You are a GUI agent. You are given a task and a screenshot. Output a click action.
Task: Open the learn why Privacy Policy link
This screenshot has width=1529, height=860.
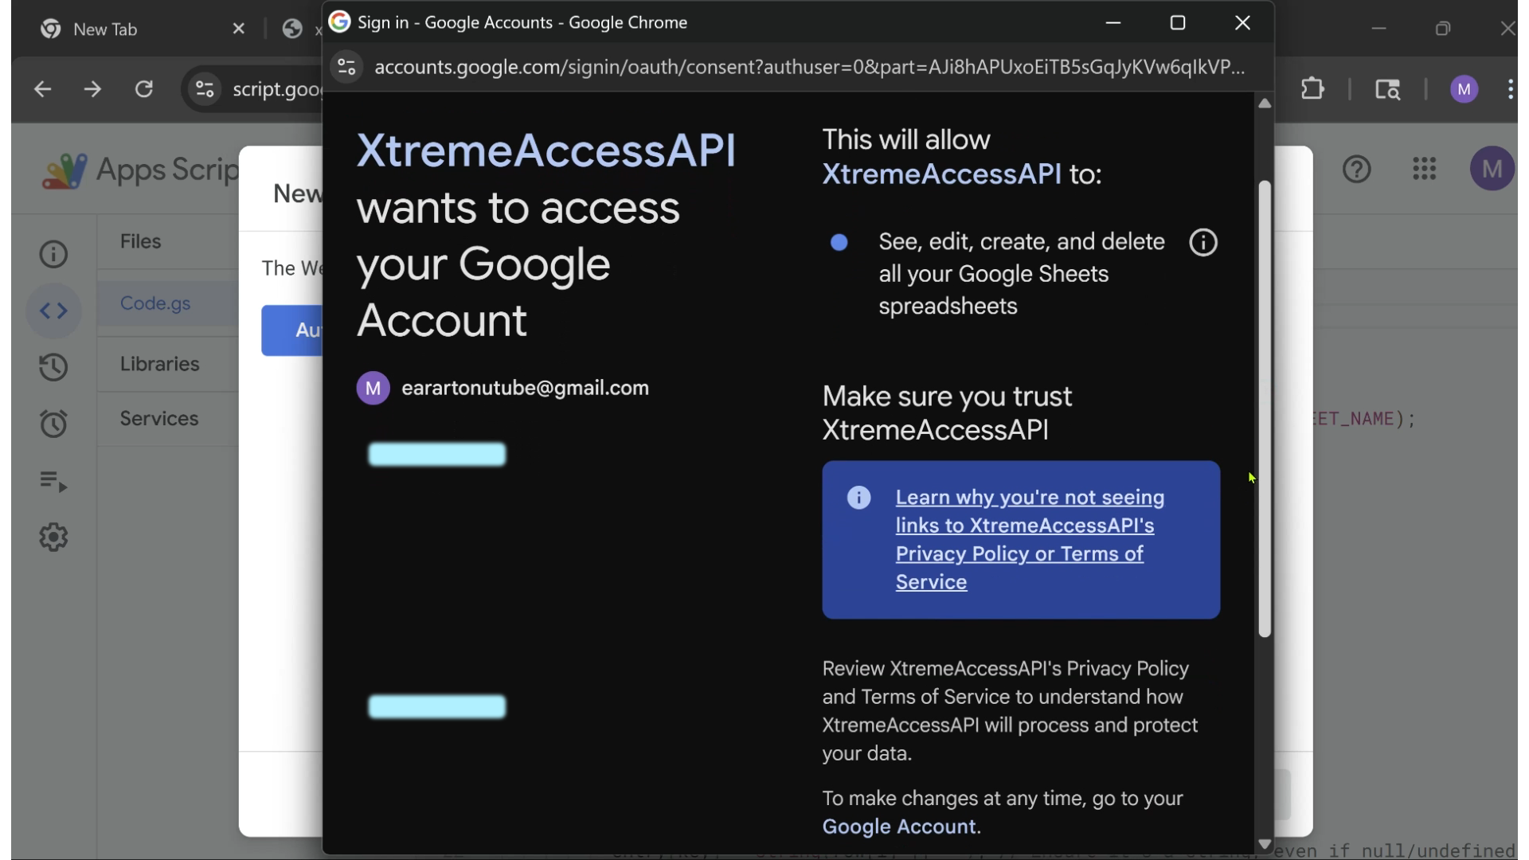pos(1029,539)
